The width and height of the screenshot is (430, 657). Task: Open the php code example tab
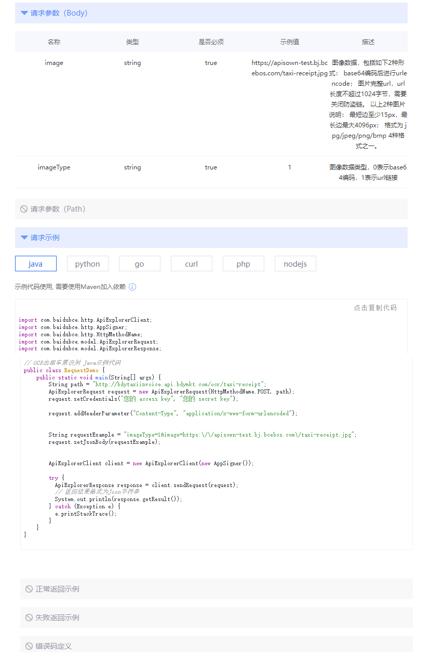[243, 264]
